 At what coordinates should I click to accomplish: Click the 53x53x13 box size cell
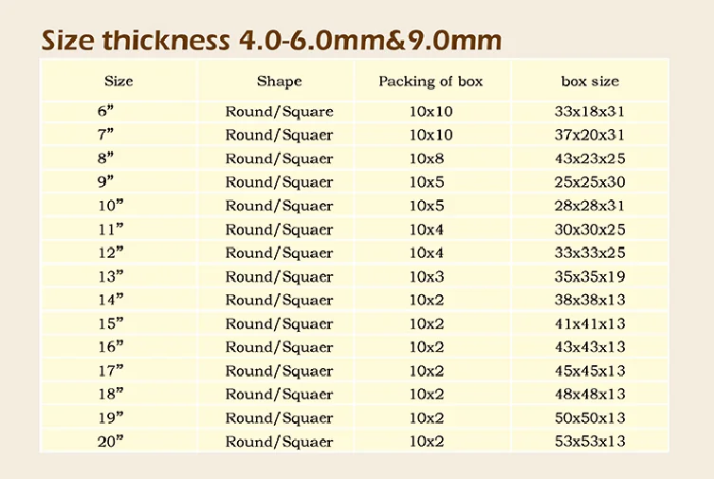590,441
